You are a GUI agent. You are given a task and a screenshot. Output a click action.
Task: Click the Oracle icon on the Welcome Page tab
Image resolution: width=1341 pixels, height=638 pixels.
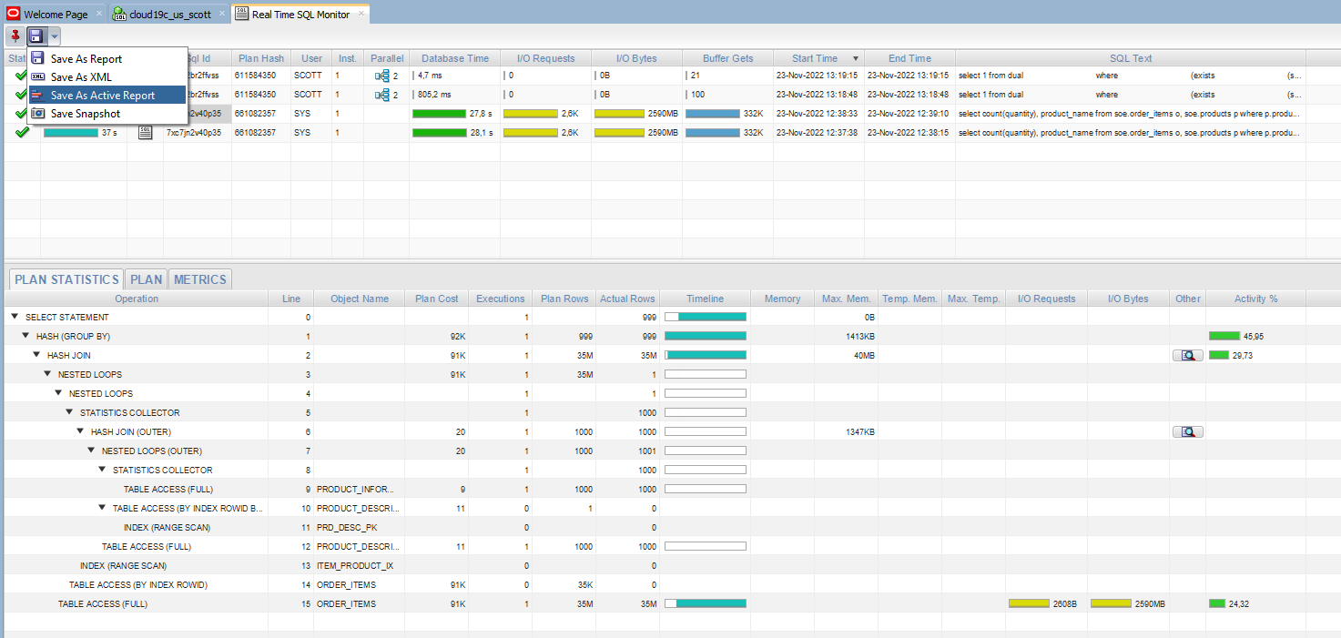tap(11, 14)
